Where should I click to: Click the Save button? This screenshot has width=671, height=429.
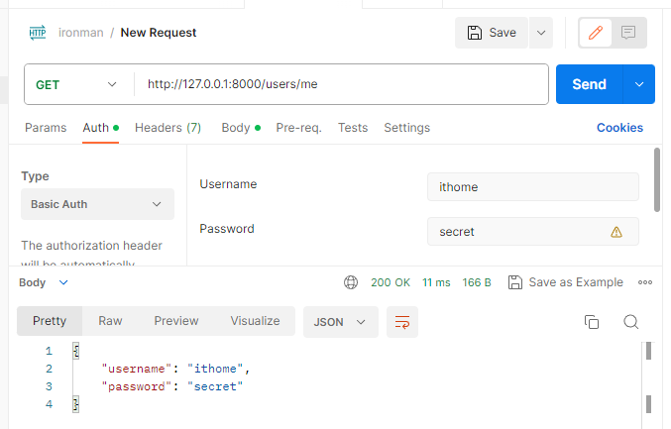pyautogui.click(x=492, y=33)
